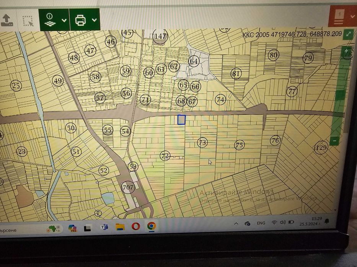
Task: Open Opera browser from the taskbar
Action: [x=136, y=226]
